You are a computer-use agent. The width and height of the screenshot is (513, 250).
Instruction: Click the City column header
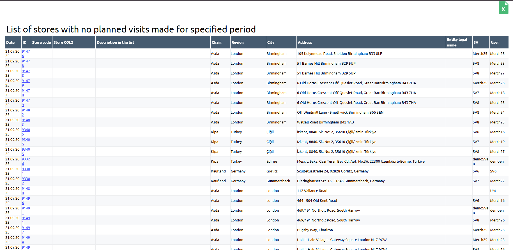tap(271, 43)
